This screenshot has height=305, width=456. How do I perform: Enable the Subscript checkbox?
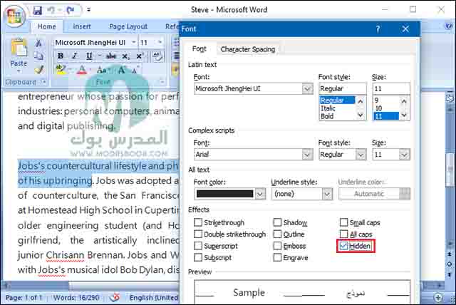[x=198, y=257]
